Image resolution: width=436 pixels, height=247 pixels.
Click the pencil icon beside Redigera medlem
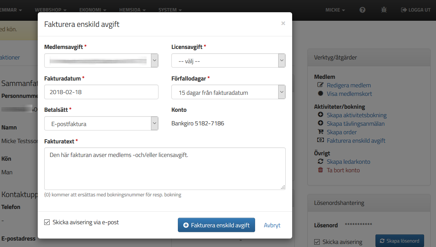click(x=320, y=85)
